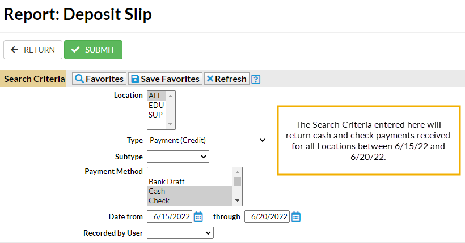Viewport: 465px width, 243px height.
Task: Click the Return button
Action: coord(33,50)
